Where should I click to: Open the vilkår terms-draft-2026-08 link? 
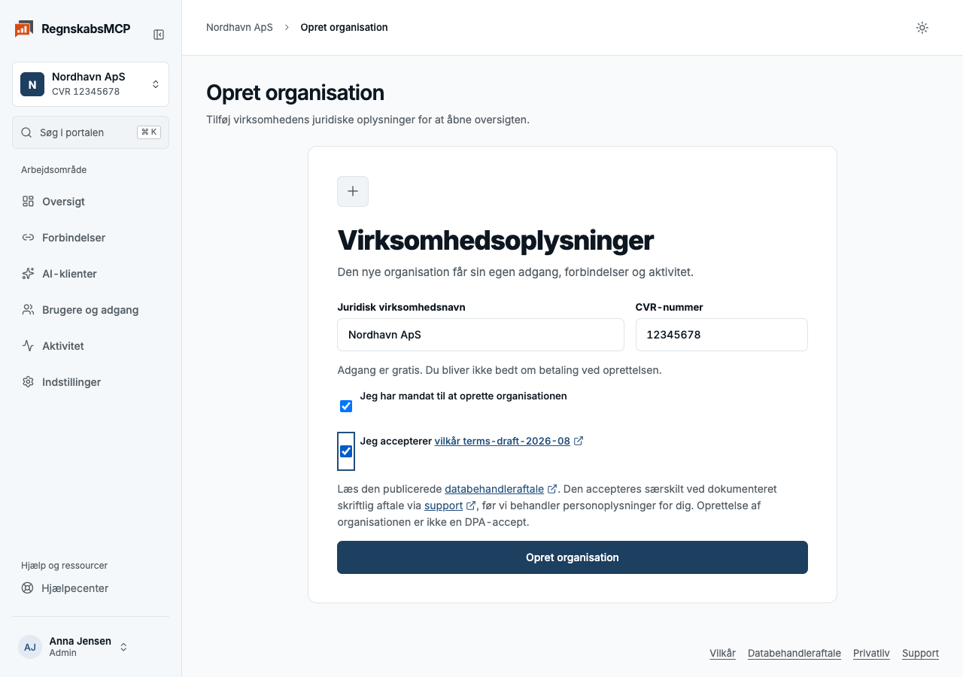502,441
